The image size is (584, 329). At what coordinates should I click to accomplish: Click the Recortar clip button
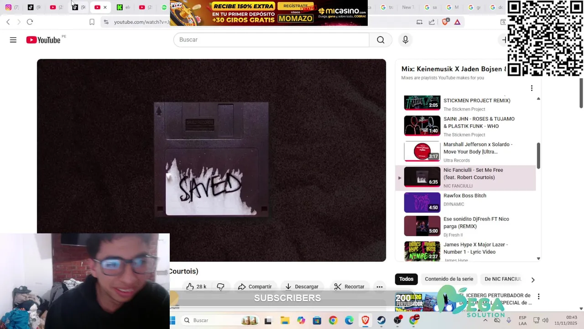click(349, 287)
